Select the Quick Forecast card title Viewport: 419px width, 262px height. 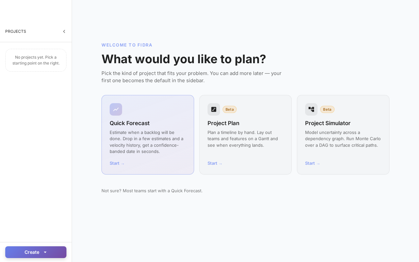pyautogui.click(x=130, y=123)
